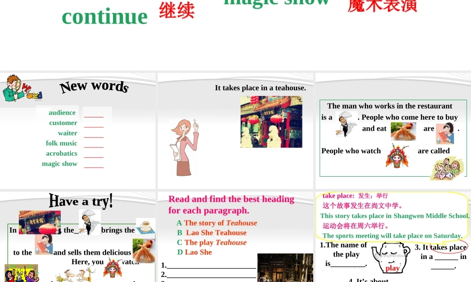This screenshot has width=471, height=282.
Task: Click the laughing audience cartoon image
Action: (x=447, y=168)
